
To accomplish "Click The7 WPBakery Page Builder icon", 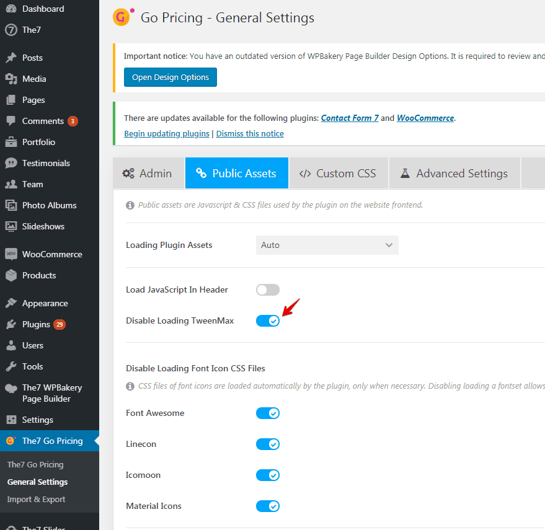I will pos(11,388).
